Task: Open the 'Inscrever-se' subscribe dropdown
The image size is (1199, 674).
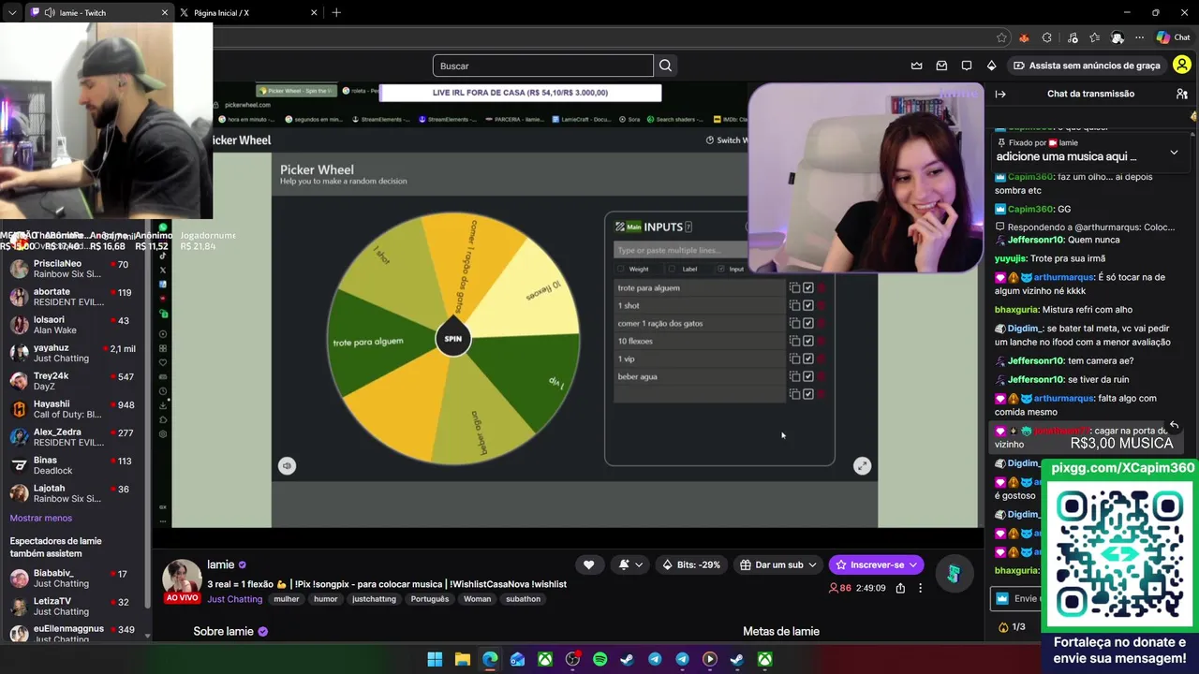Action: (876, 564)
